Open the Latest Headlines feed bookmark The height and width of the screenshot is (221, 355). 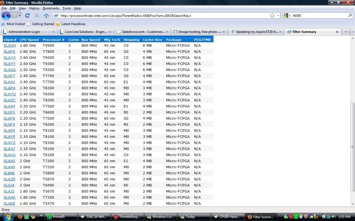71,24
